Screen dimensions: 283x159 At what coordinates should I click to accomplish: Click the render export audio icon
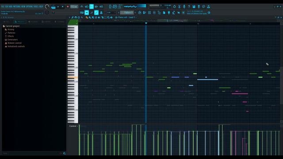click(199, 7)
